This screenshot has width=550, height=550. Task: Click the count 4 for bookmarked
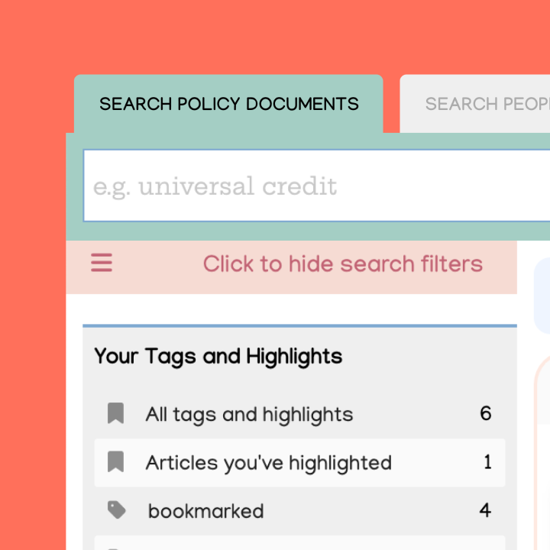pyautogui.click(x=486, y=510)
